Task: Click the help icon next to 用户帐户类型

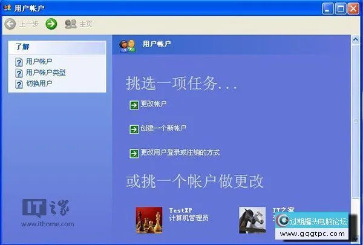Action: 19,73
